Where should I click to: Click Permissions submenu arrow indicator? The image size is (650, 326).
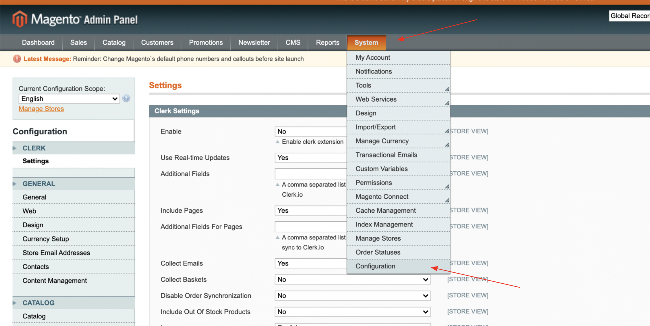pos(447,187)
